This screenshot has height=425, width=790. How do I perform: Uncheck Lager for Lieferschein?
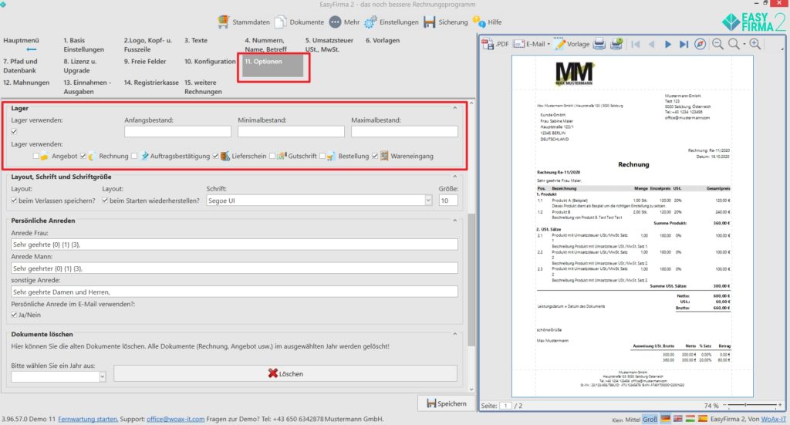[216, 156]
